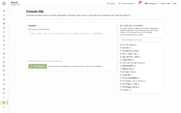Open the Ajuda help link
The height and width of the screenshot is (113, 181).
coord(111,4)
